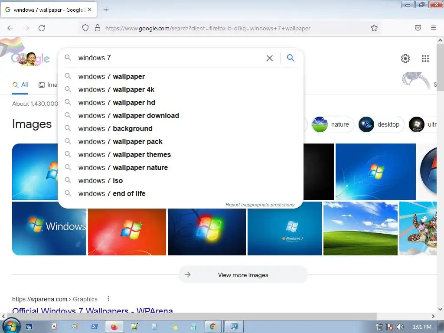This screenshot has width=444, height=333.
Task: Open Official Windows 7 Wallpapers WPArena link
Action: click(x=92, y=310)
